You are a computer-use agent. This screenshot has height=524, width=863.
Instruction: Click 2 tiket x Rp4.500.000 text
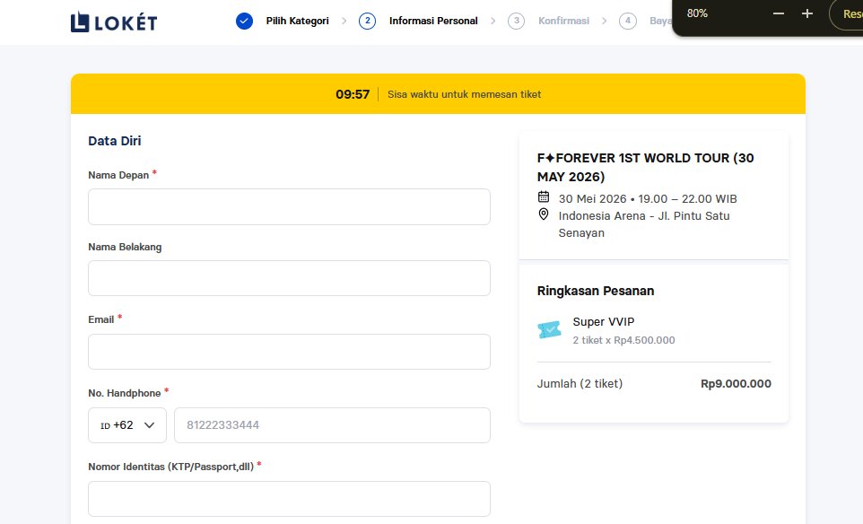pyautogui.click(x=623, y=340)
